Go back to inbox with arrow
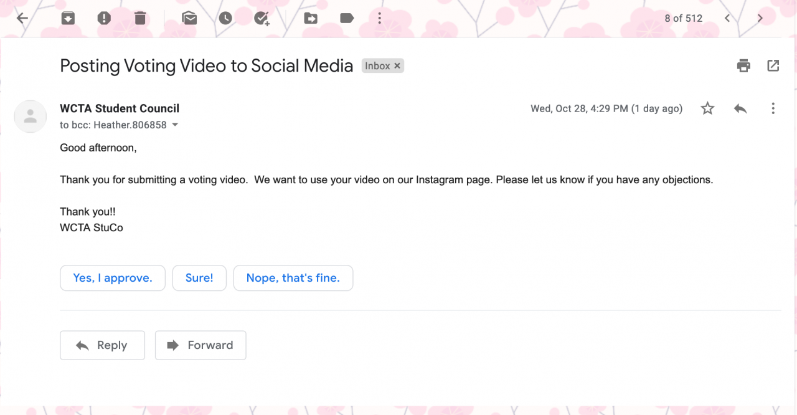Viewport: 797px width, 415px height. [22, 18]
